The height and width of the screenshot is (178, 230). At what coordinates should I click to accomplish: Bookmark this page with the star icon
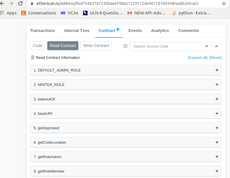224,3
